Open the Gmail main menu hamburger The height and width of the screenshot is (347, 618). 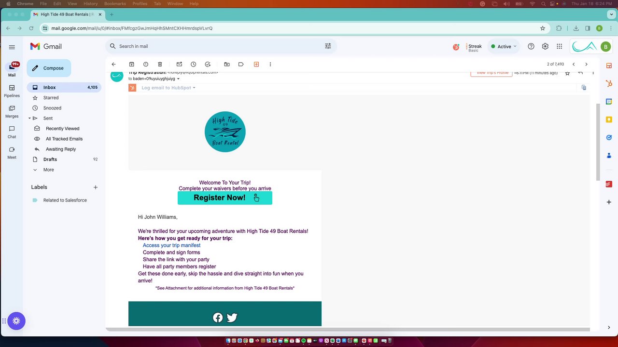click(x=12, y=47)
